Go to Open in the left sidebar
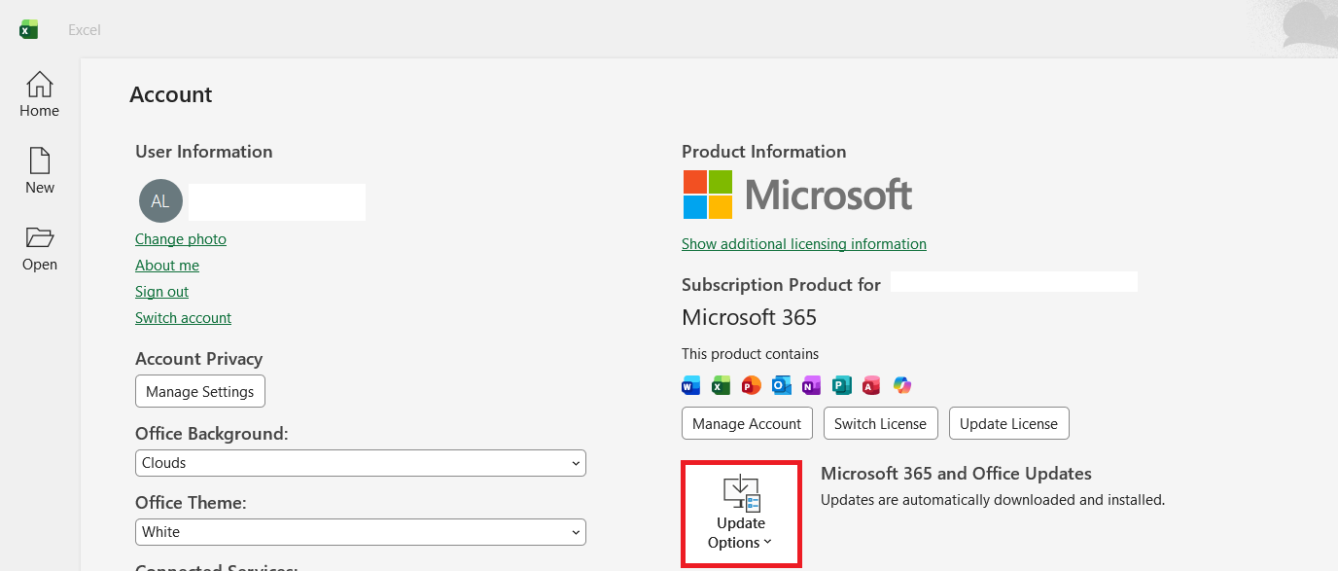The image size is (1338, 571). click(40, 249)
